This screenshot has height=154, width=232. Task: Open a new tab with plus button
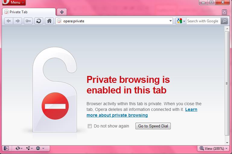point(62,12)
